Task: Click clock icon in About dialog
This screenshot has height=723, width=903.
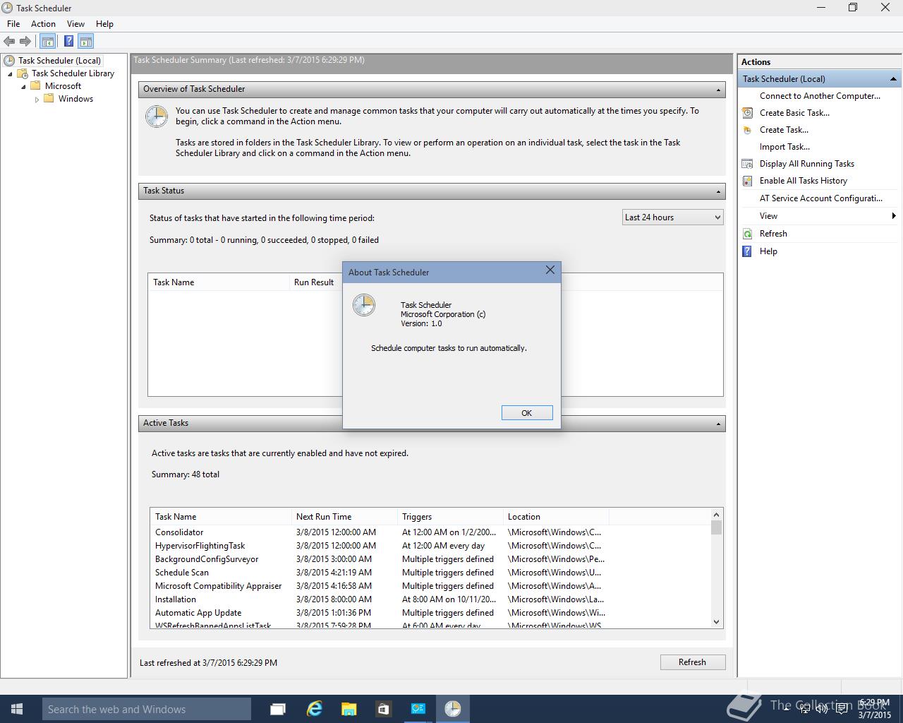Action: 364,305
